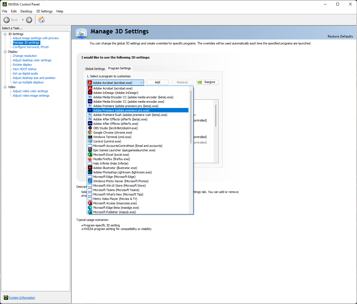Open Adjust desktop size and position
The width and height of the screenshot is (357, 304).
(34, 78)
